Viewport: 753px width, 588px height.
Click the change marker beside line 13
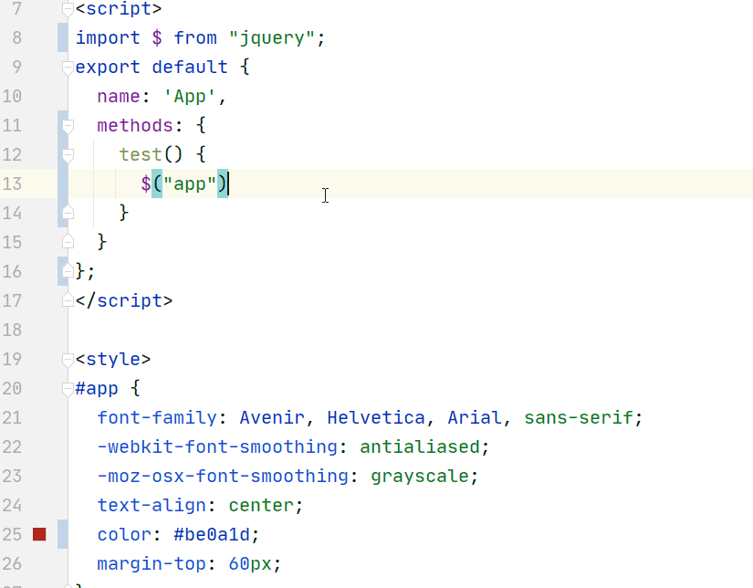coord(60,184)
